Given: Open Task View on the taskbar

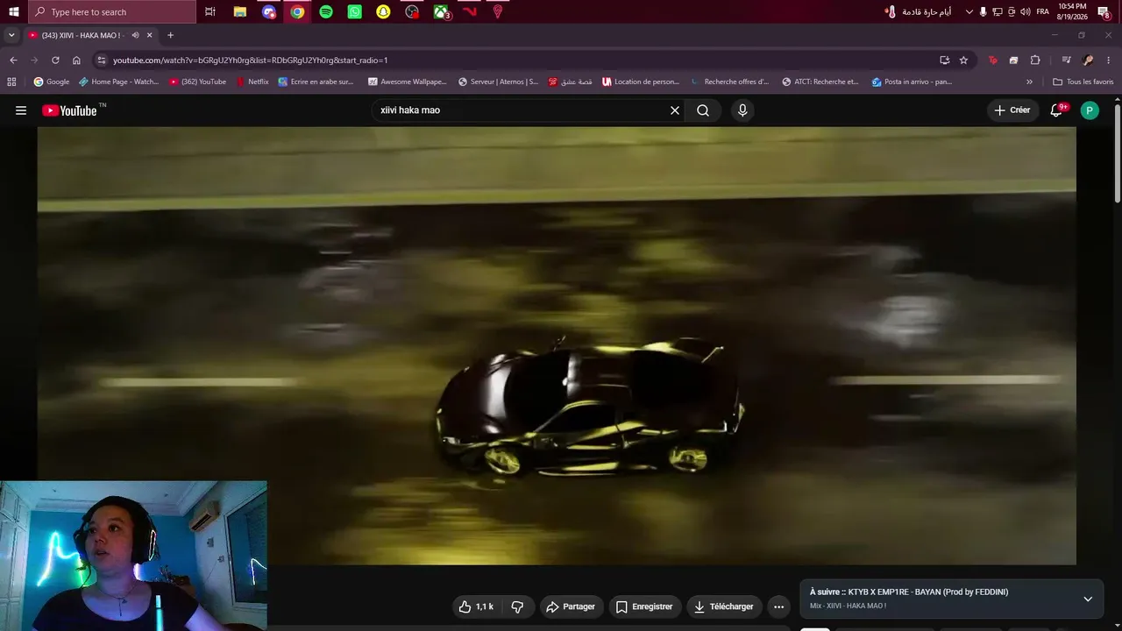Looking at the screenshot, I should (210, 12).
